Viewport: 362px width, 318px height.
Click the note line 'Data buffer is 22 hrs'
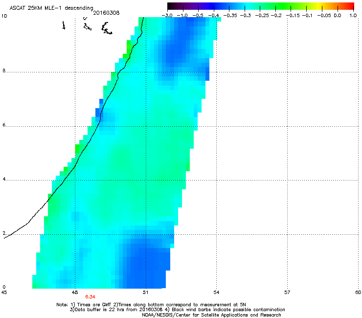coord(177,310)
